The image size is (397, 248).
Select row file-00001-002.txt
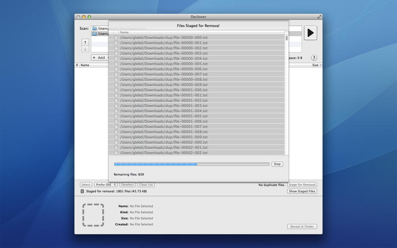[197, 101]
